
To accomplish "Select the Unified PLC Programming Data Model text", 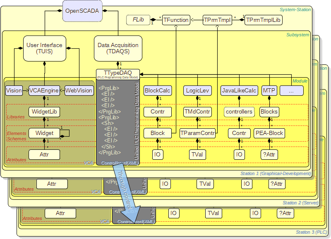I will 137,121.
